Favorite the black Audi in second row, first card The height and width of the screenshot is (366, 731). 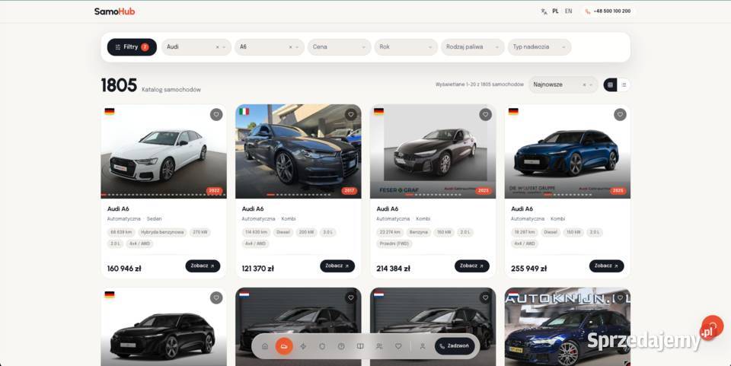pyautogui.click(x=216, y=298)
